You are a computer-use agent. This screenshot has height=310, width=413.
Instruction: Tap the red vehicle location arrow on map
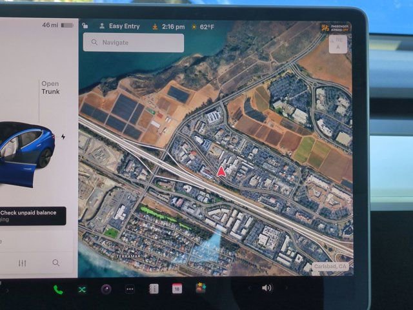221,172
